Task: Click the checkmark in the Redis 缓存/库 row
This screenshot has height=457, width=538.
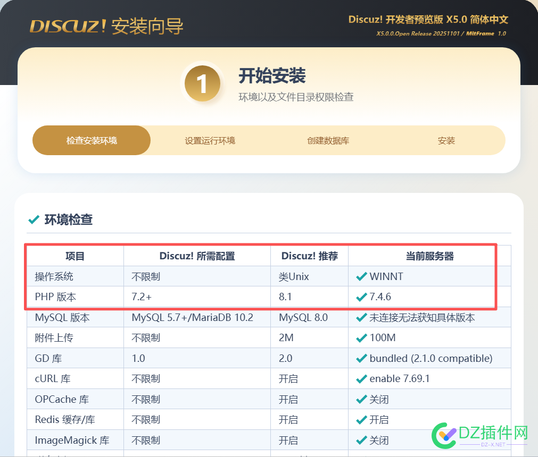Action: click(x=361, y=420)
